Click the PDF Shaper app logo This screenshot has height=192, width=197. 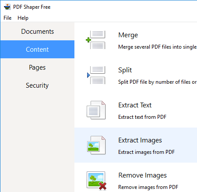click(x=7, y=7)
